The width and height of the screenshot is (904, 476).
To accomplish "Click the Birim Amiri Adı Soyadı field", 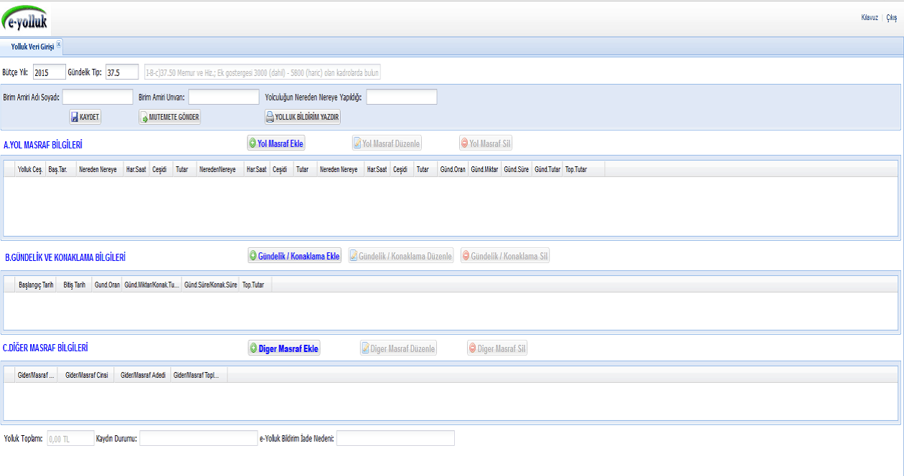I will point(98,97).
